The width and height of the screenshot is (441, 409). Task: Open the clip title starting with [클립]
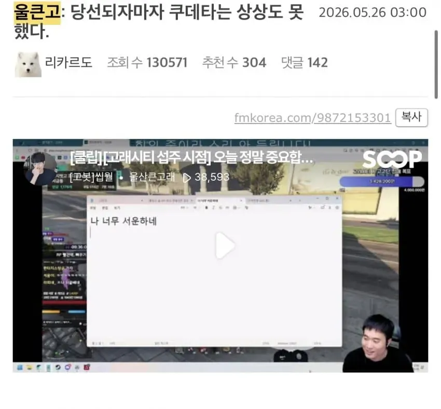[x=191, y=157]
